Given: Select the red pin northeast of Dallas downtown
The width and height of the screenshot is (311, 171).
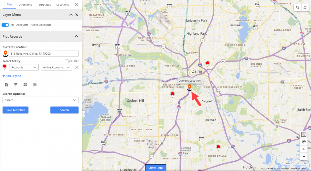Looking at the screenshot, I should 208,64.
